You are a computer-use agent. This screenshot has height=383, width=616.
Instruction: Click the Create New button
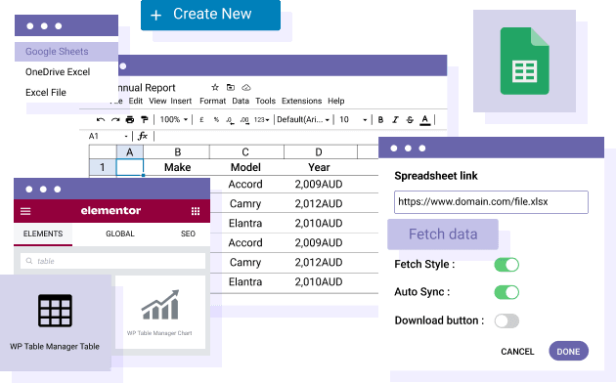coord(210,15)
